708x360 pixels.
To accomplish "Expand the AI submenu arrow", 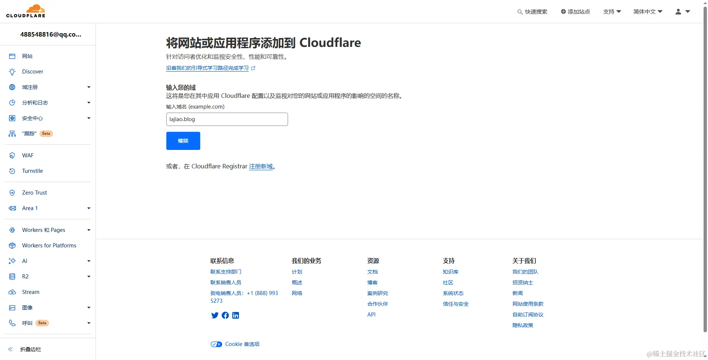I will (89, 261).
